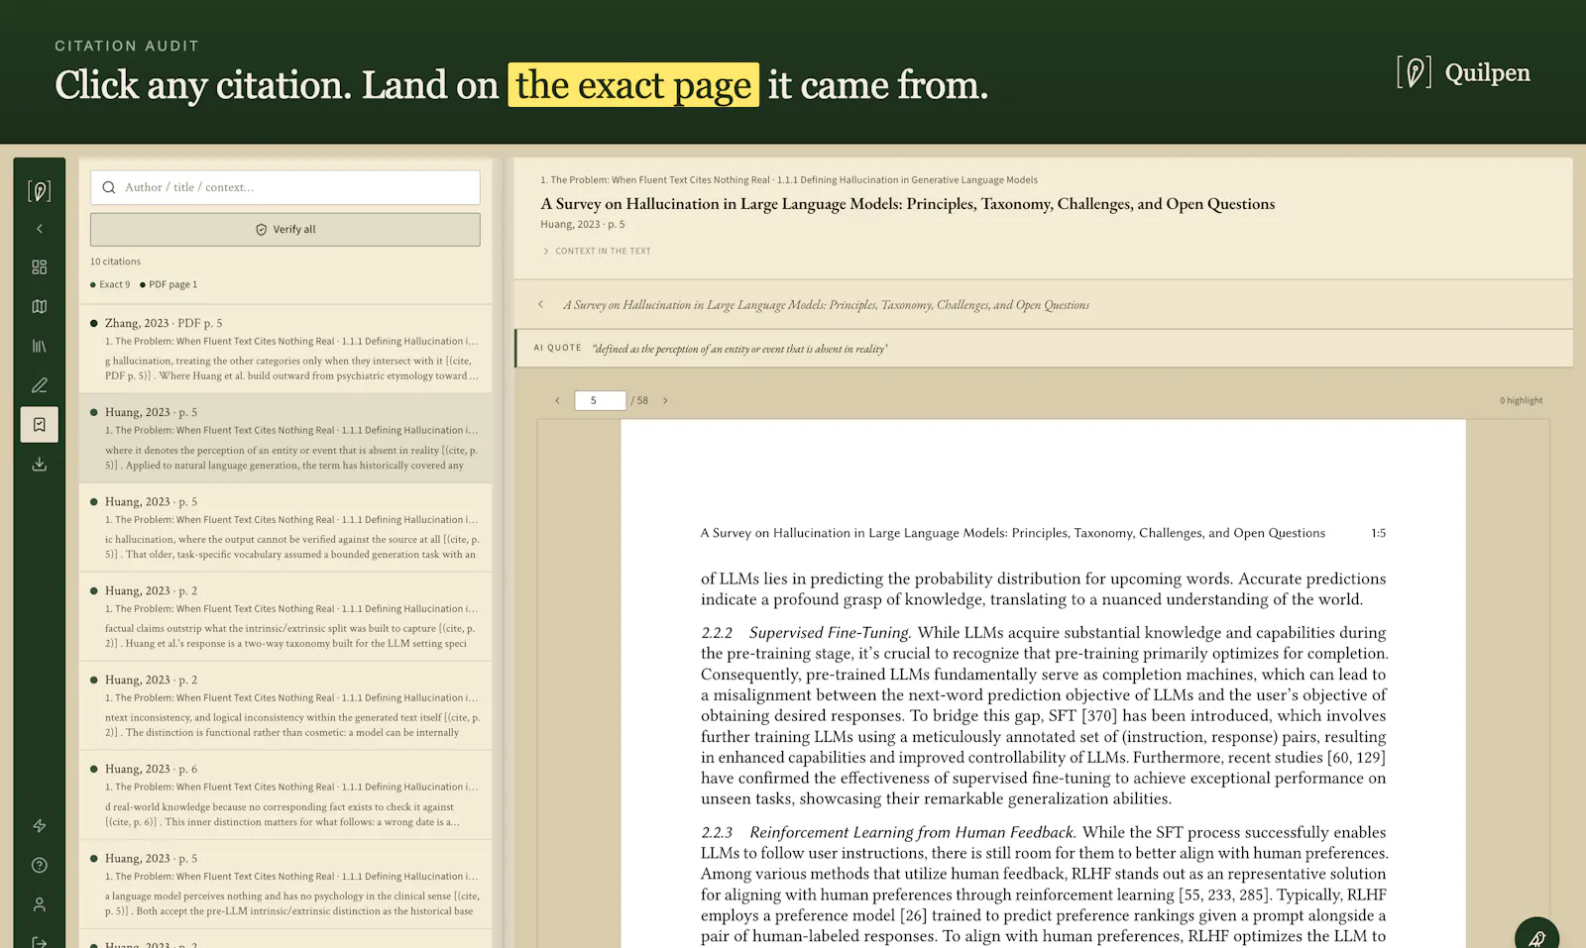Image resolution: width=1586 pixels, height=948 pixels.
Task: Open the dashboard grid icon
Action: [x=40, y=267]
